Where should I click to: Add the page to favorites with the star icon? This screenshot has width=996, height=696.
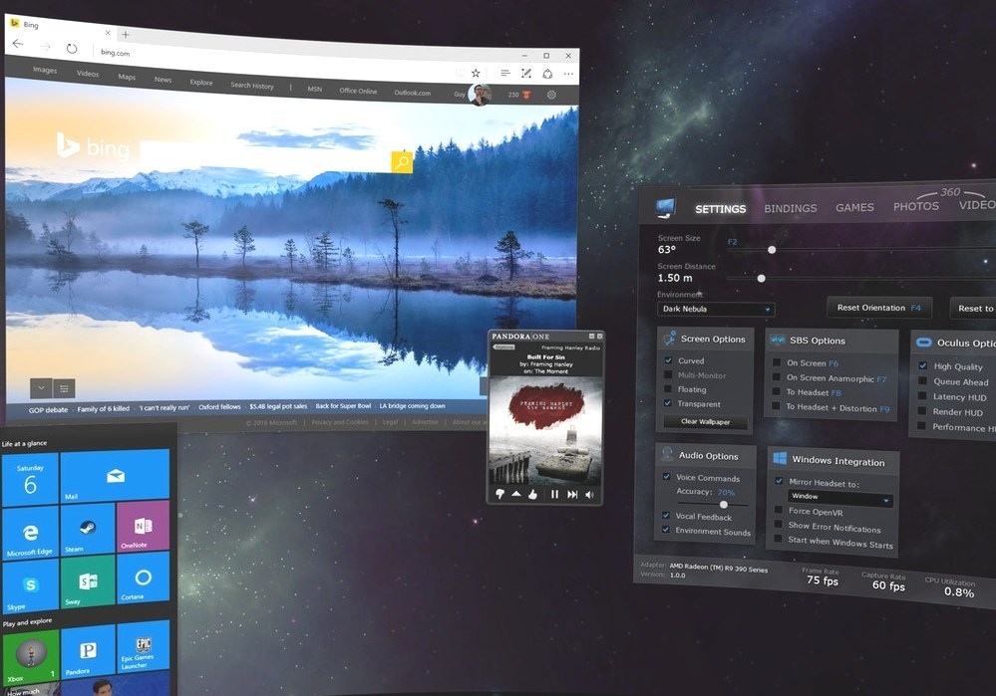coord(477,73)
